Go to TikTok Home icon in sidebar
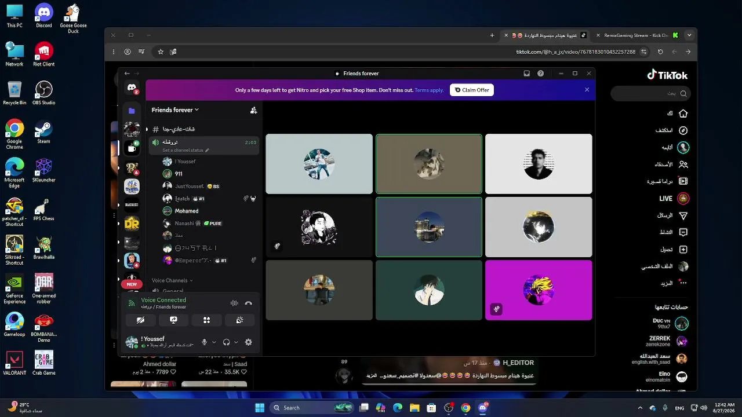Screen dimensions: 742x417 [683, 114]
